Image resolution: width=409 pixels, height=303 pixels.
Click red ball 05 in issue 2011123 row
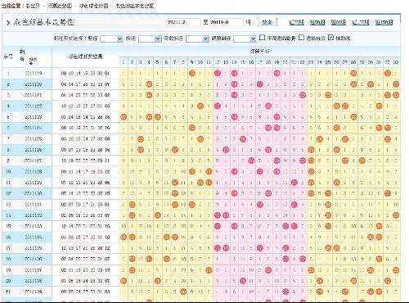coord(158,117)
